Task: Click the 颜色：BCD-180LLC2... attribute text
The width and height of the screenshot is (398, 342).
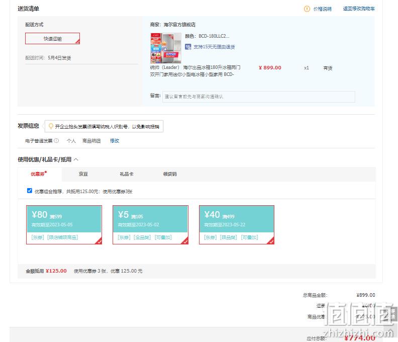Action: [207, 36]
